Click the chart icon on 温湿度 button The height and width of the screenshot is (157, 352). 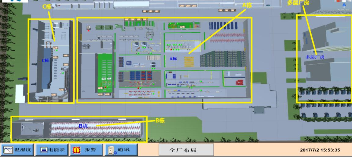pos(7,150)
